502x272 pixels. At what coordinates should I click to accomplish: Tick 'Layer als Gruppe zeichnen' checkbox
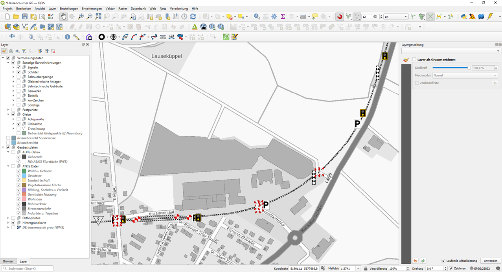(x=414, y=60)
